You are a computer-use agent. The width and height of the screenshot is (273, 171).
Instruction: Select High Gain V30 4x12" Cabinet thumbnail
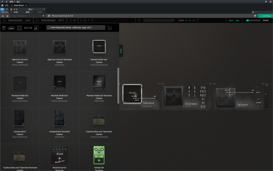click(20, 47)
